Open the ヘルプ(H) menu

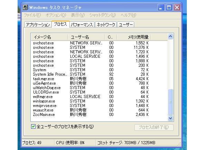(128, 15)
